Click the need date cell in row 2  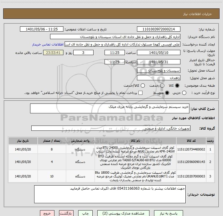[x=23, y=162]
